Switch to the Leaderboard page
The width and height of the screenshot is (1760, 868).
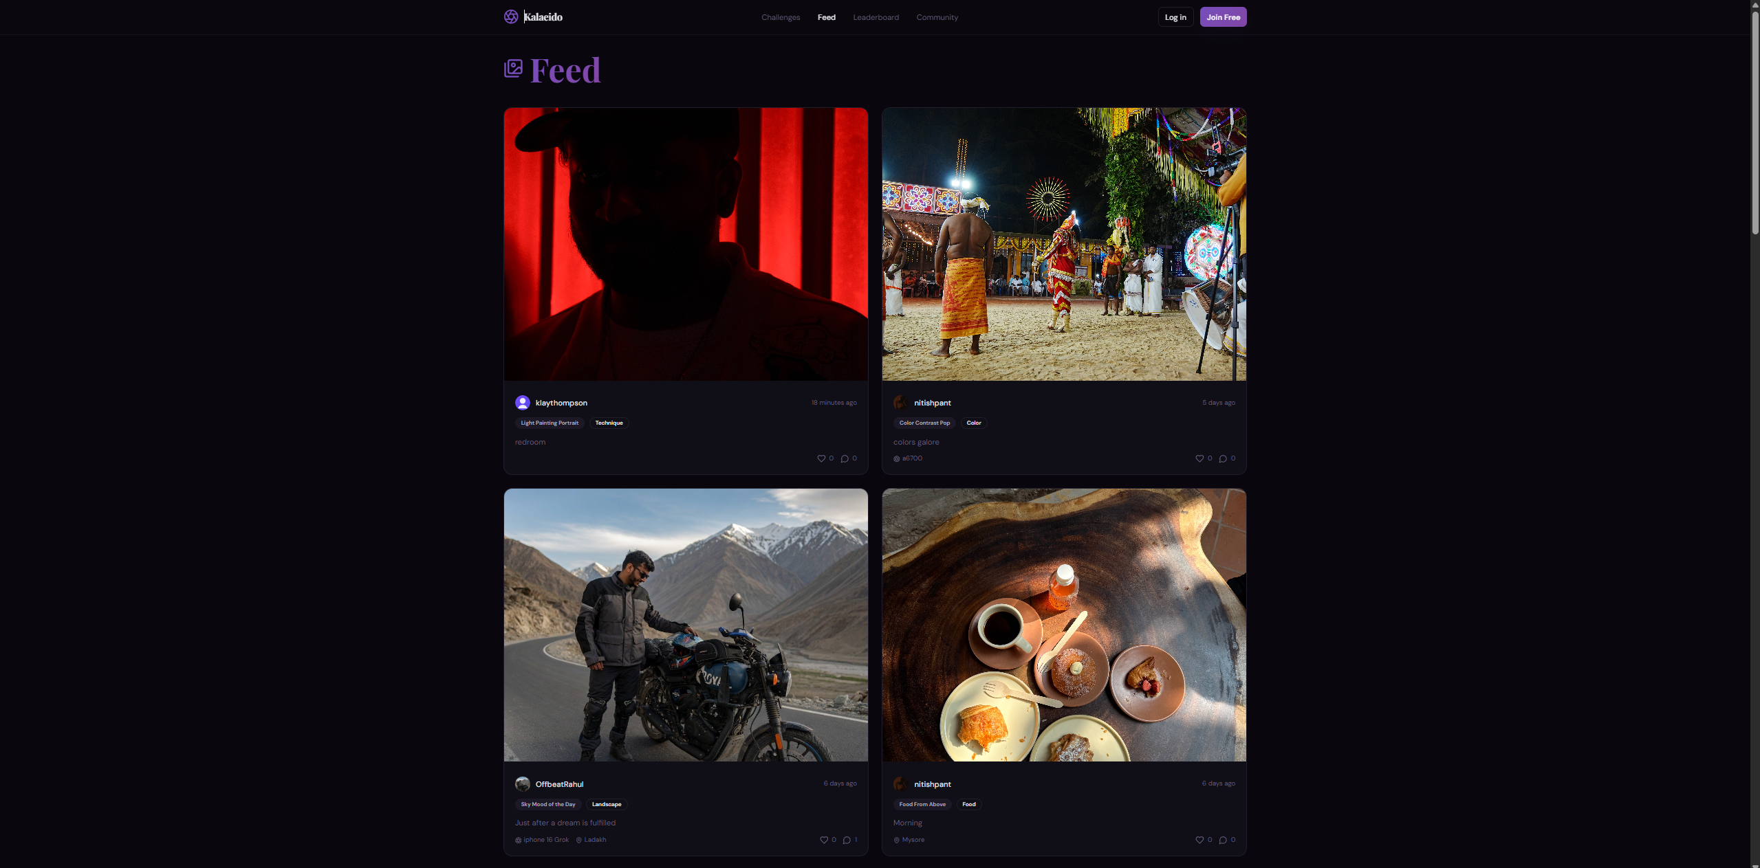pyautogui.click(x=876, y=17)
